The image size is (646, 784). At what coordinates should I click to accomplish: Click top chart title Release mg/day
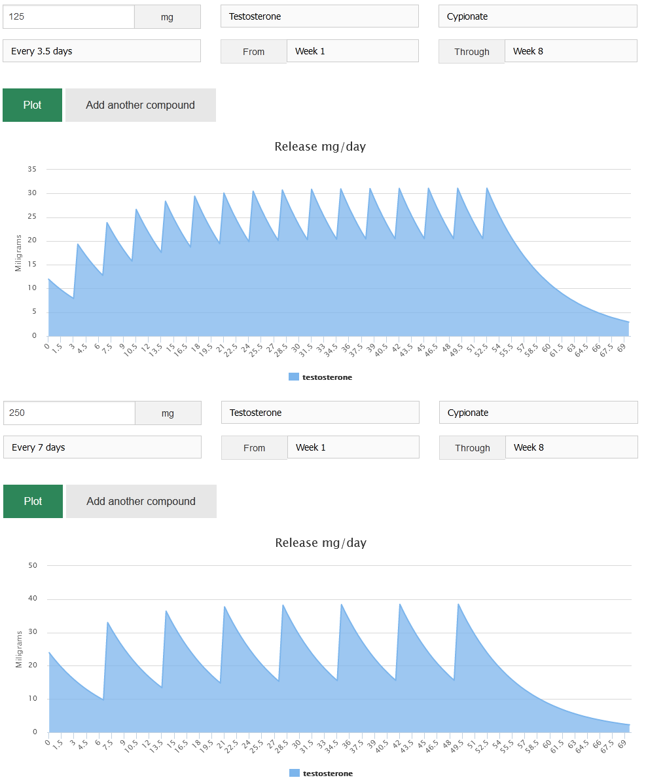pyautogui.click(x=320, y=147)
